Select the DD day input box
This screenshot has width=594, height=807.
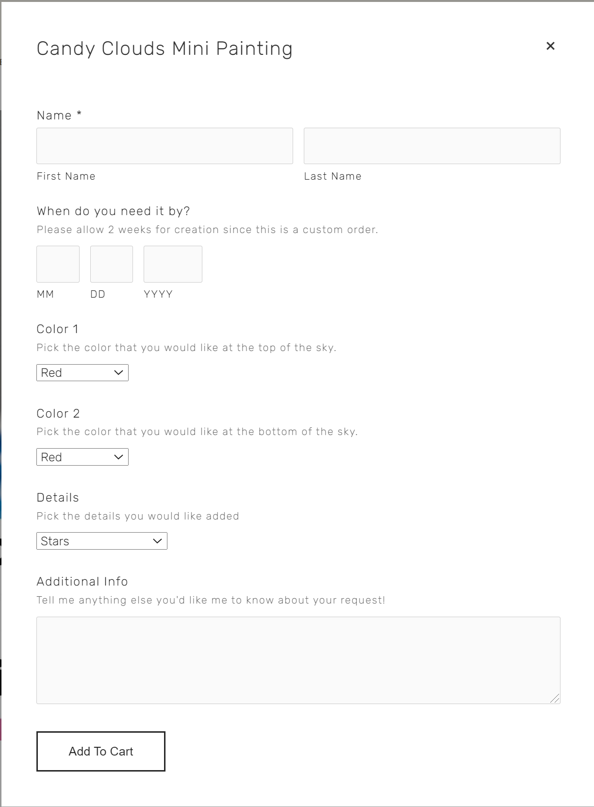coord(112,264)
